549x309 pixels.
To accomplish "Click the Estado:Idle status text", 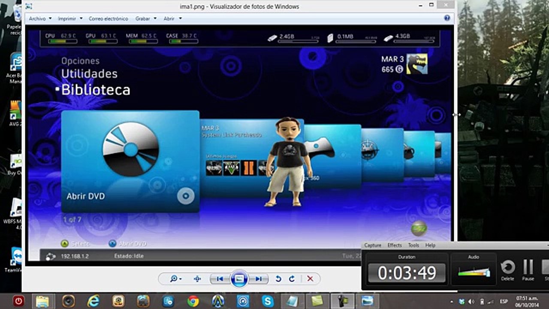I will click(x=129, y=256).
